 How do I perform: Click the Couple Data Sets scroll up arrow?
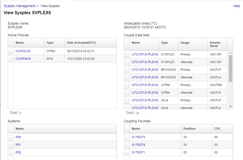click(x=230, y=53)
